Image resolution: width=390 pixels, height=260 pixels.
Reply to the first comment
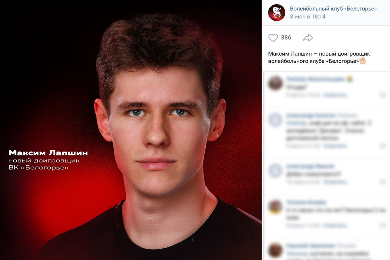coord(335,95)
